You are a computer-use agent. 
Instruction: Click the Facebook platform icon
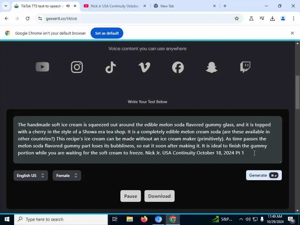178,67
